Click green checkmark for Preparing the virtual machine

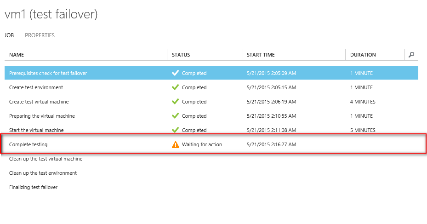(x=176, y=115)
